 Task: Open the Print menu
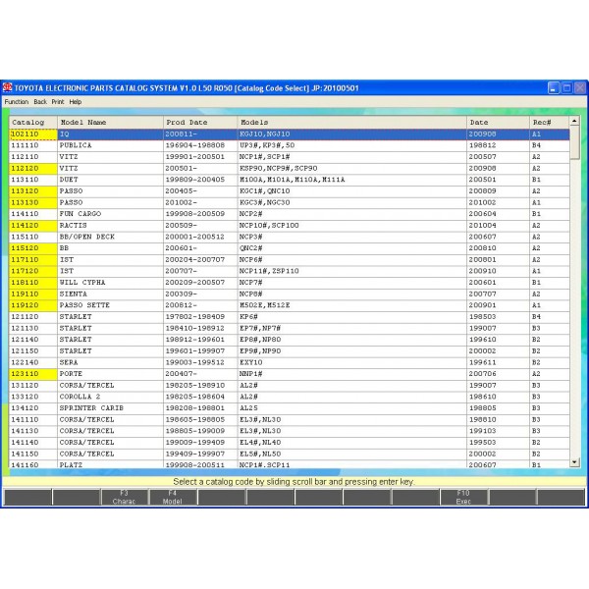pos(58,101)
